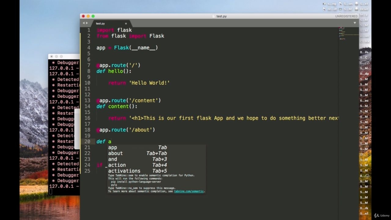Click line number 6 in the gutter
This screenshot has height=220, width=391.
89,59
